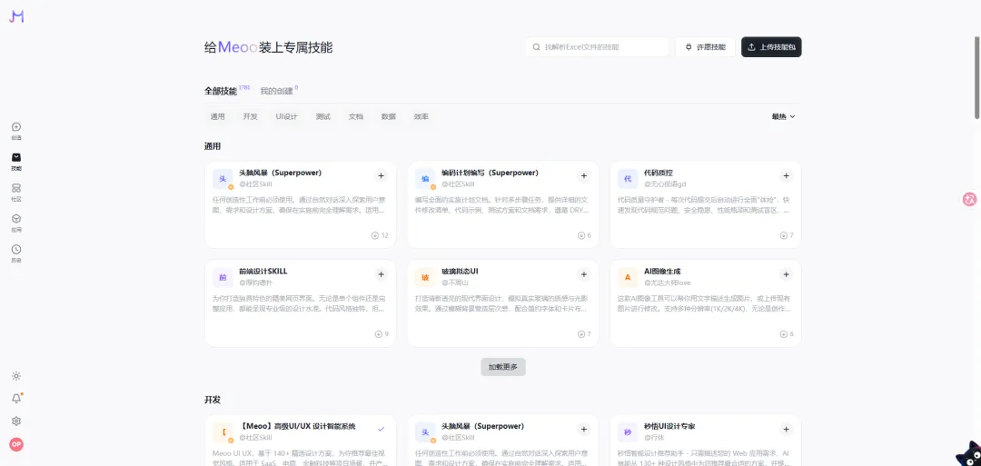Open the AI图像生成 card title
Image resolution: width=981 pixels, height=466 pixels.
[662, 272]
